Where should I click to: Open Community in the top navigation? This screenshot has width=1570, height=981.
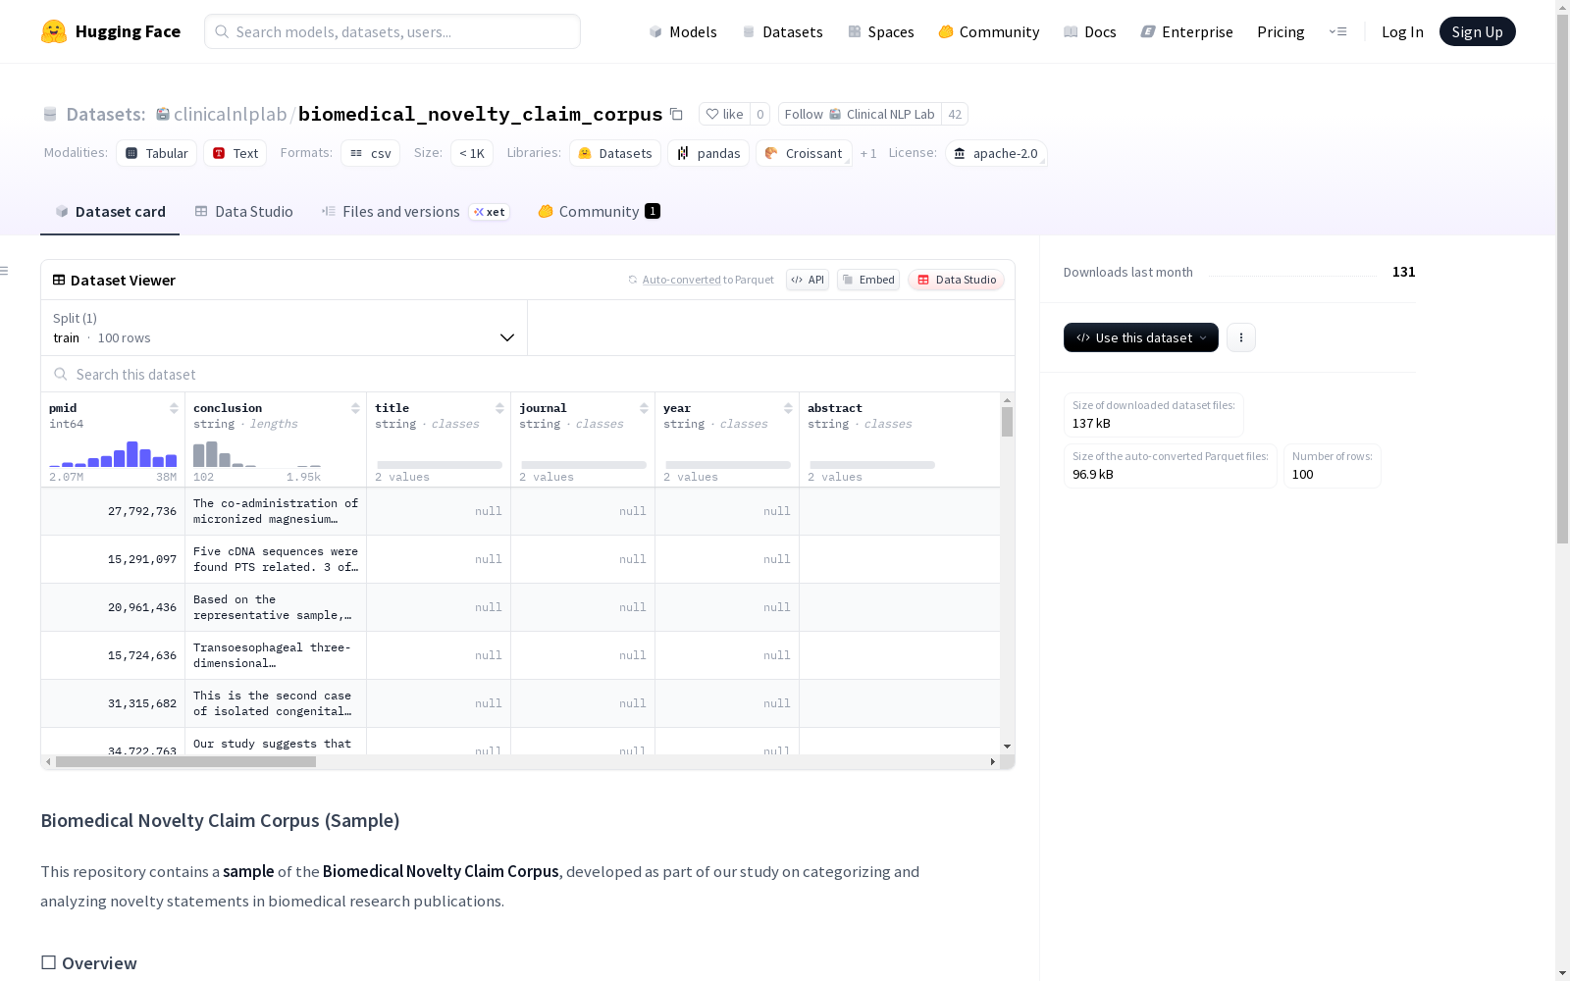click(989, 31)
